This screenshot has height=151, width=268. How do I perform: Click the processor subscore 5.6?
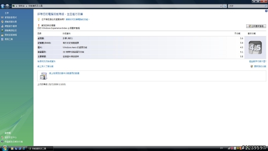point(241,38)
